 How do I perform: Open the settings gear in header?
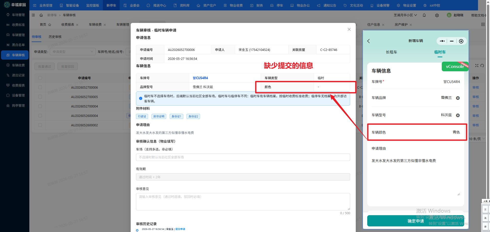437,15
